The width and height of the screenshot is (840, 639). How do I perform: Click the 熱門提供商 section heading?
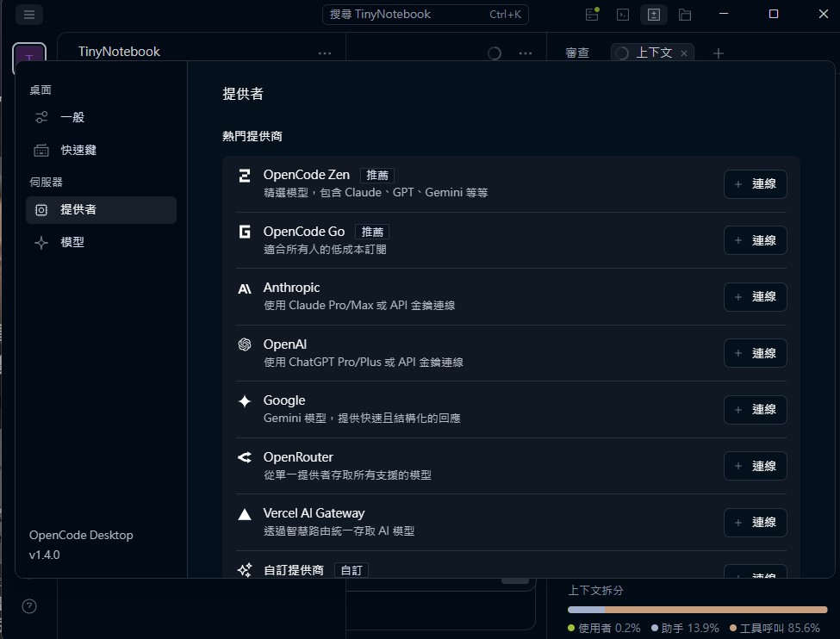click(x=252, y=136)
